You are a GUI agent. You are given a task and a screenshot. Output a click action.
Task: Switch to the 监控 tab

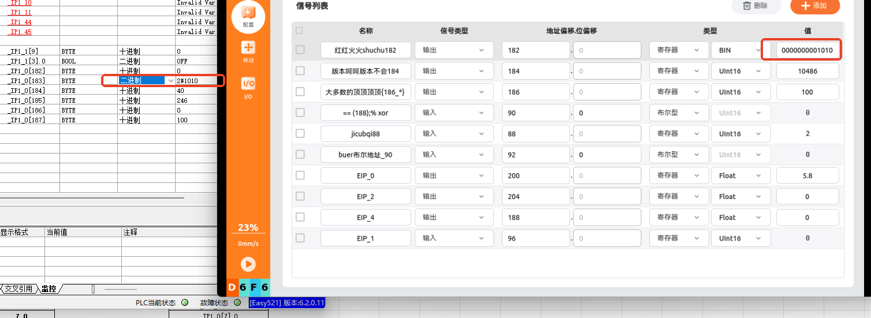[49, 289]
